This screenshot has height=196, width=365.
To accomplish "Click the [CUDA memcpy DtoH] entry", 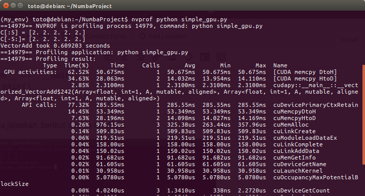I will coord(305,72).
